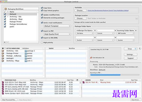Toggle Copy fonts checkbox
Viewport: 142px width, 102px height.
click(x=42, y=8)
